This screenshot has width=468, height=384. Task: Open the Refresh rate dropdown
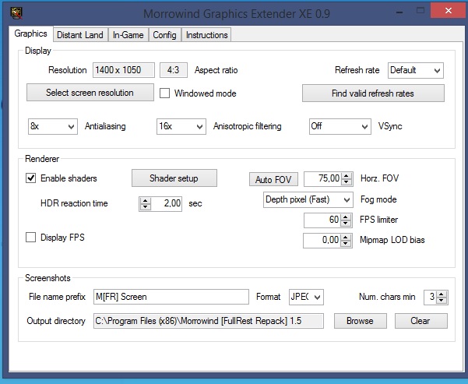(416, 70)
